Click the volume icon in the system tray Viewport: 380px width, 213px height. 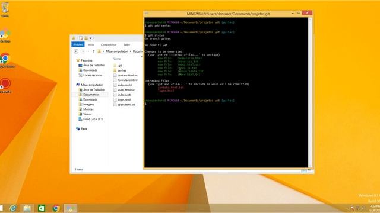click(363, 208)
